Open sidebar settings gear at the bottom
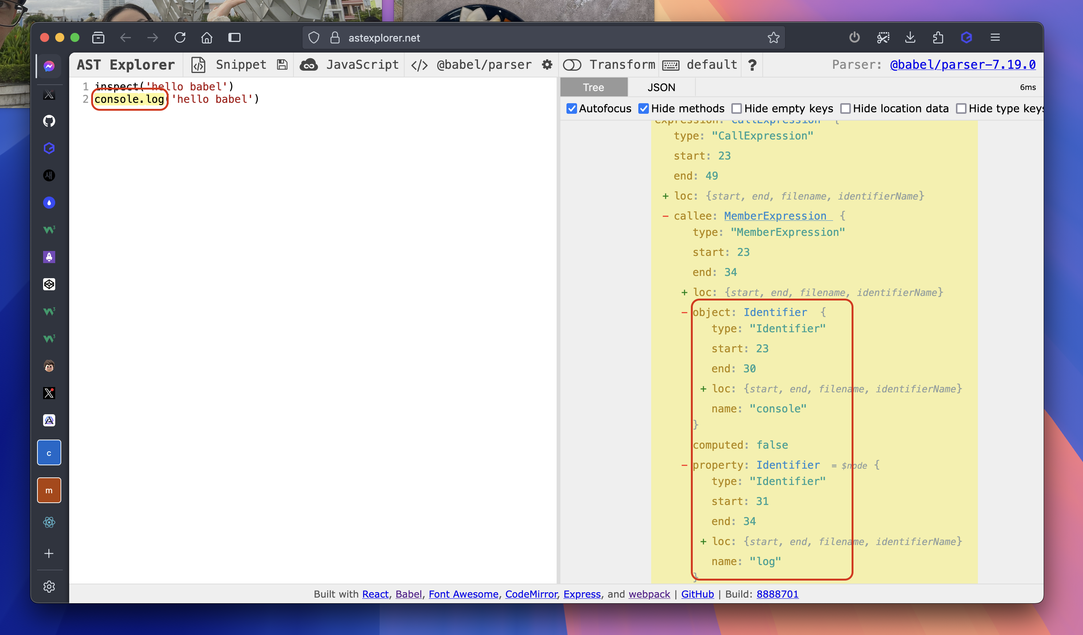The image size is (1083, 635). (x=49, y=587)
